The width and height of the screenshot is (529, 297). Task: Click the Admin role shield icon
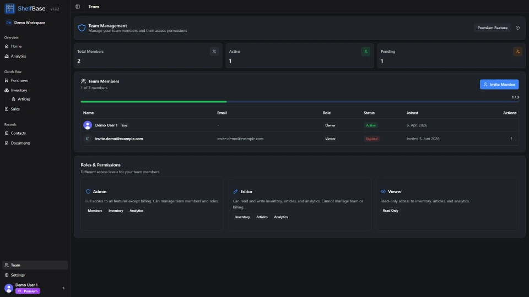coord(88,191)
